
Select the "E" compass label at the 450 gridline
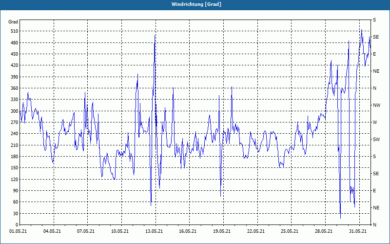coord(374,54)
